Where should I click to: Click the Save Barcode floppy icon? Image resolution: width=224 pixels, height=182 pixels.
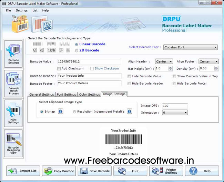tap(84, 171)
